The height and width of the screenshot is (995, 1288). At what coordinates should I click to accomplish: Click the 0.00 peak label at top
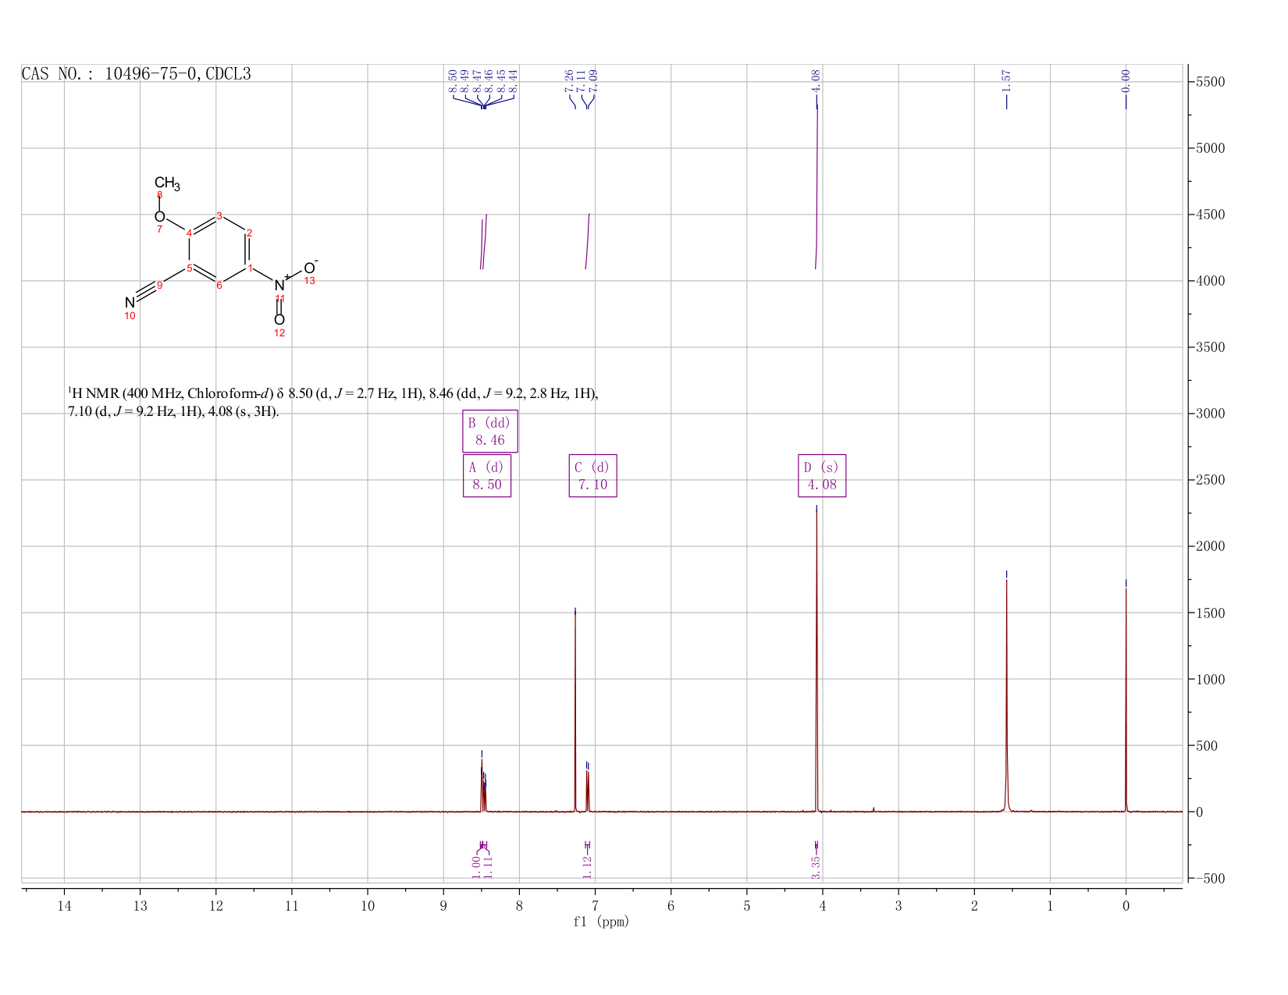pos(1126,79)
